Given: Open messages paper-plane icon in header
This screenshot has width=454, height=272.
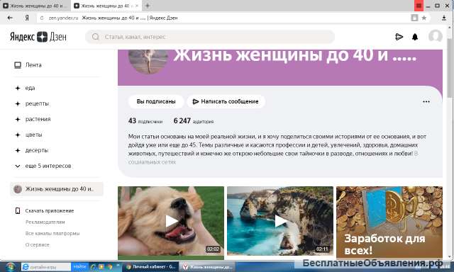Looking at the screenshot, I should pos(399,37).
